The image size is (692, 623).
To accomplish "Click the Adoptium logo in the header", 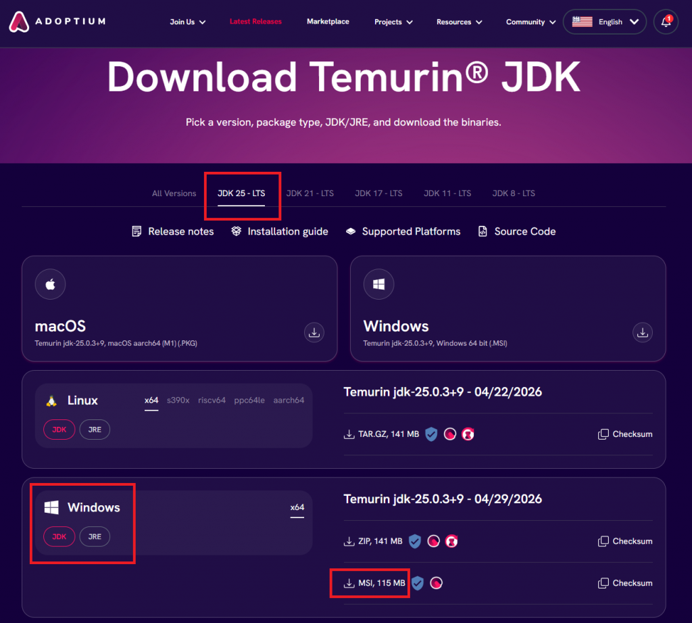I will click(x=57, y=21).
